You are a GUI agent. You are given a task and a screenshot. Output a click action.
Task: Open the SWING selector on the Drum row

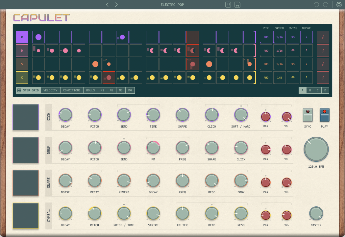[293, 50]
